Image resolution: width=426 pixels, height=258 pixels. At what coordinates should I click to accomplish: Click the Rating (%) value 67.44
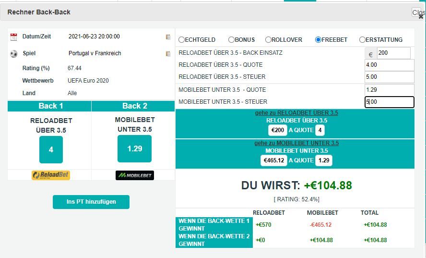pos(74,68)
